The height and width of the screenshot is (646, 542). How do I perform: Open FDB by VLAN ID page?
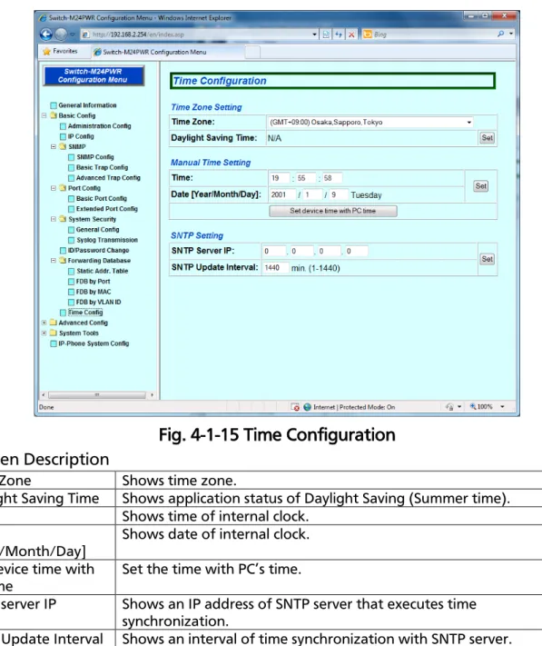[x=98, y=302]
